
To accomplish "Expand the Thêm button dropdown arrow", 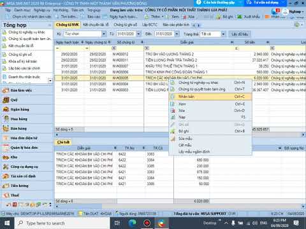I will pyautogui.click(x=163, y=17).
